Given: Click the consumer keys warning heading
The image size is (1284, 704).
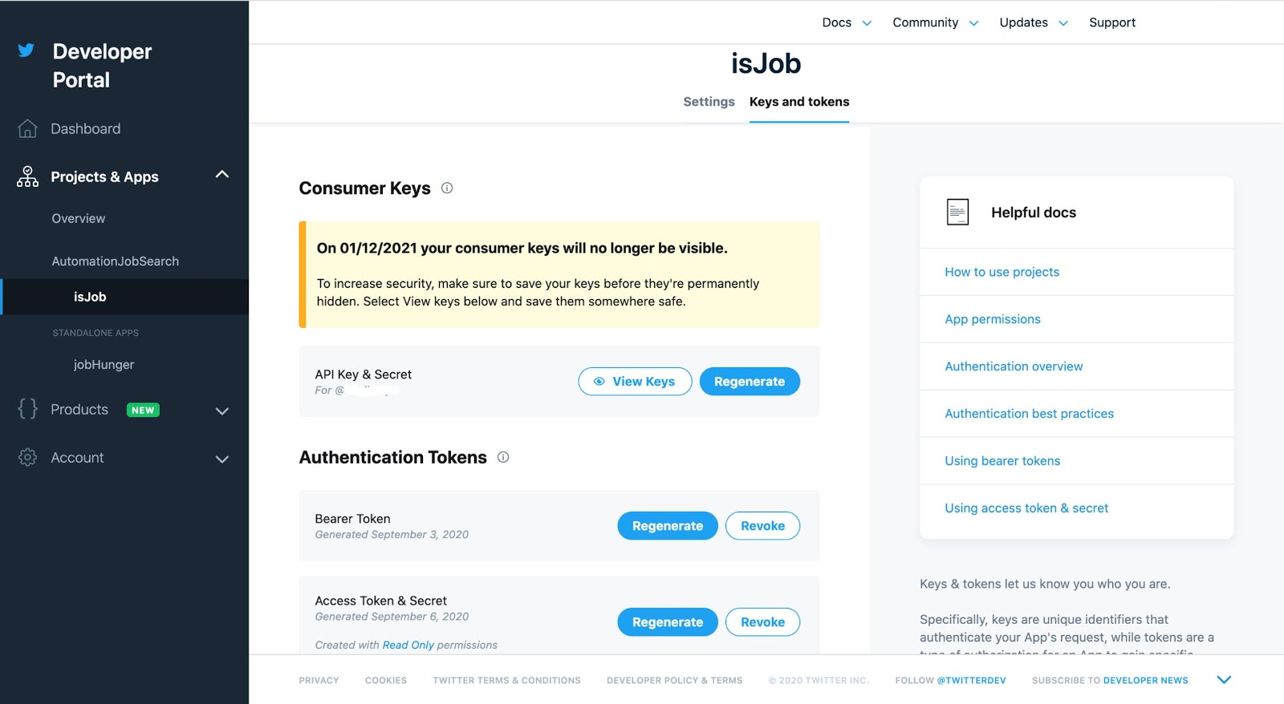Looking at the screenshot, I should coord(522,248).
